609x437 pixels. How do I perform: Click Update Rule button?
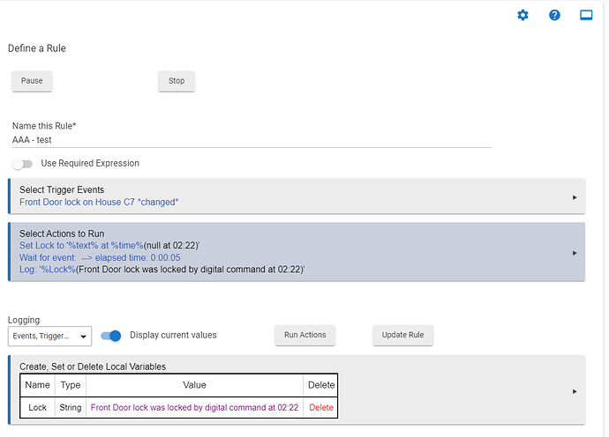click(x=402, y=335)
